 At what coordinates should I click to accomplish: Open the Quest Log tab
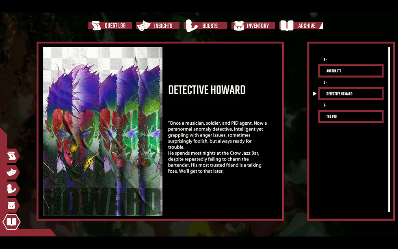tap(110, 26)
